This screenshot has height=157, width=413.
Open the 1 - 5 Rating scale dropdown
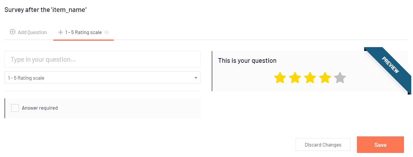(102, 78)
